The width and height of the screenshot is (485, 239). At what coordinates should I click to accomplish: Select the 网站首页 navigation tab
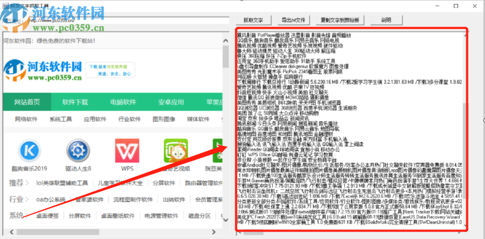pyautogui.click(x=27, y=102)
